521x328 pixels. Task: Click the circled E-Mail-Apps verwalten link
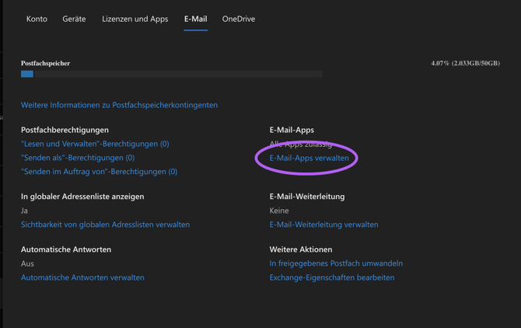[x=309, y=158]
